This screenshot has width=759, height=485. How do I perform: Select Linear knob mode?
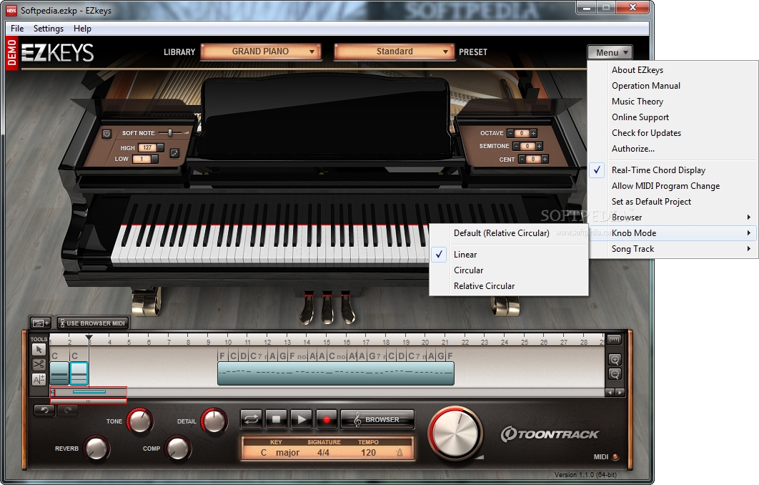click(509, 255)
